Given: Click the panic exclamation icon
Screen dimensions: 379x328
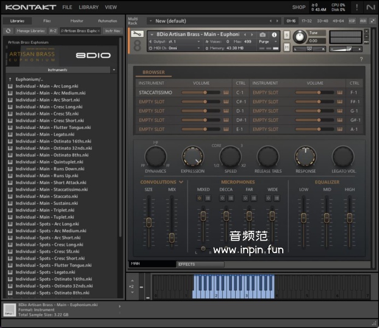Looking at the screenshot, I should tap(357, 7).
